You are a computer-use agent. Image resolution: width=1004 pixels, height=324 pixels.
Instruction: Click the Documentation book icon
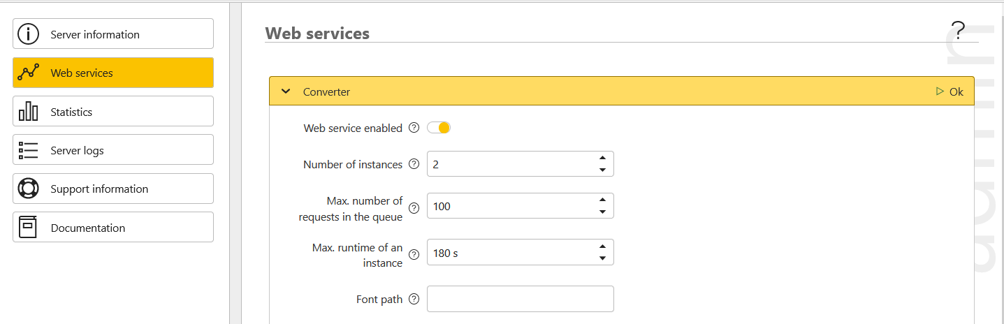pos(28,228)
